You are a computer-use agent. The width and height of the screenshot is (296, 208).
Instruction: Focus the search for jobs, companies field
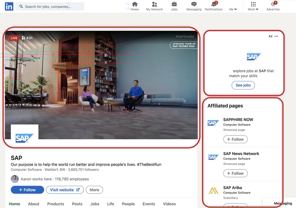pyautogui.click(x=50, y=6)
